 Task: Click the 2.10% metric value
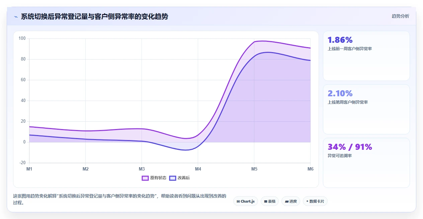click(340, 93)
